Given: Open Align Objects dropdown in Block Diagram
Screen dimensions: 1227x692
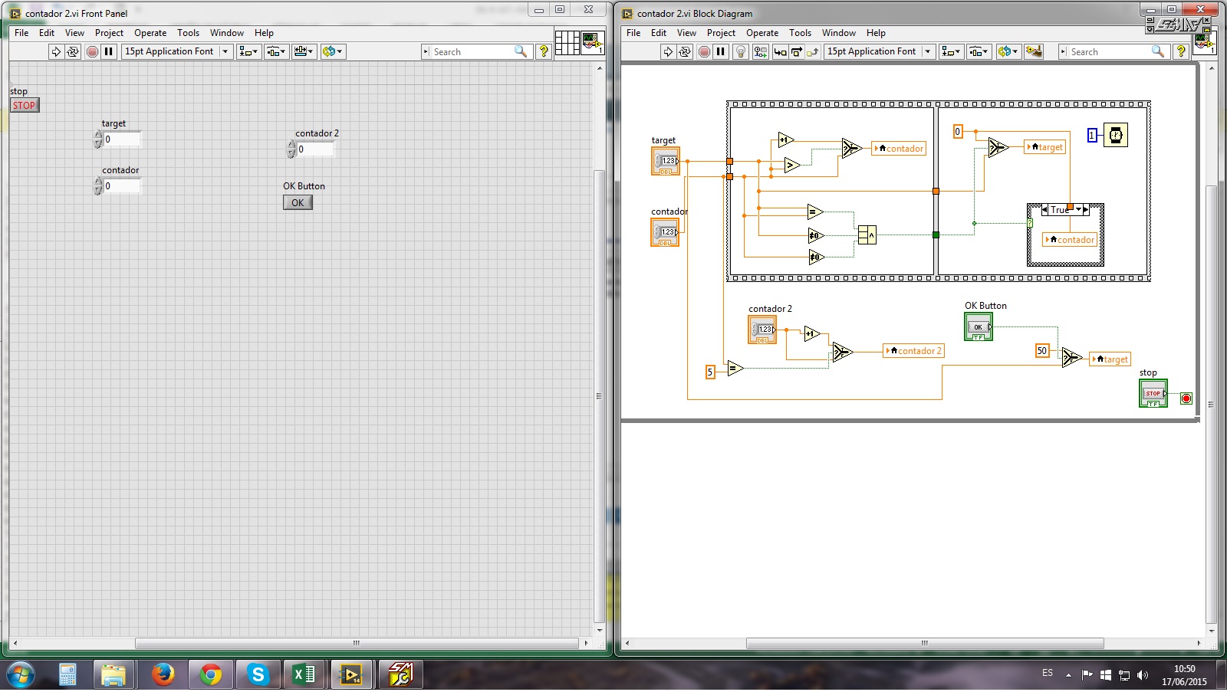Looking at the screenshot, I should click(951, 51).
